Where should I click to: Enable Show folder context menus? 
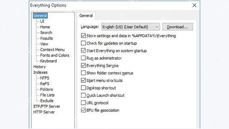point(83,73)
